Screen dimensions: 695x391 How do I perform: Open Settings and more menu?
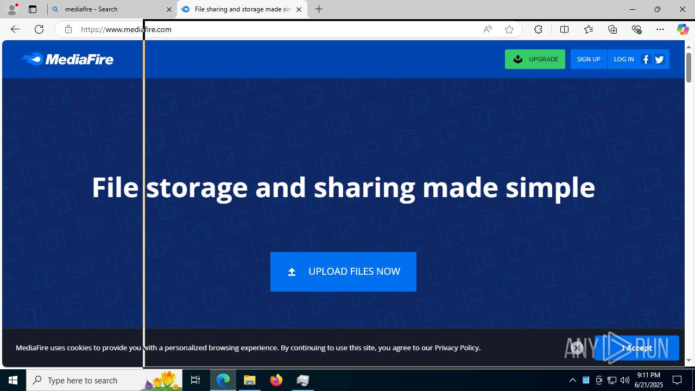click(660, 29)
